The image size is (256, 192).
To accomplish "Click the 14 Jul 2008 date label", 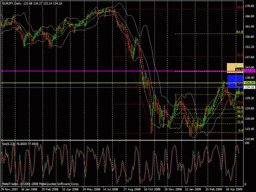I will (x=111, y=190).
